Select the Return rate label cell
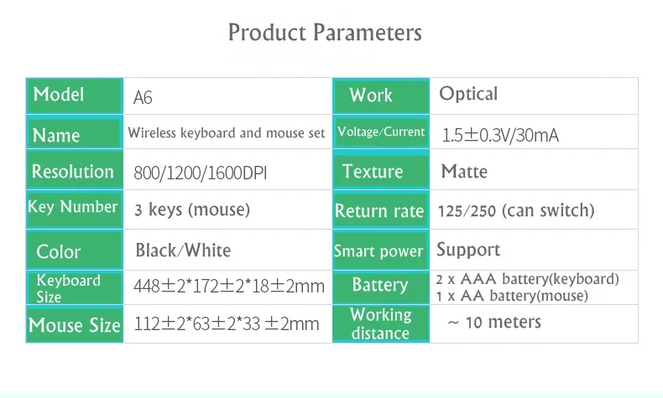 pyautogui.click(x=381, y=209)
